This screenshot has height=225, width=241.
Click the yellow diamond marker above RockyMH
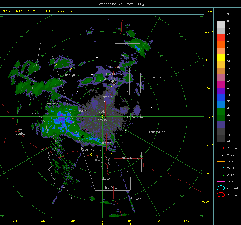click(x=71, y=70)
